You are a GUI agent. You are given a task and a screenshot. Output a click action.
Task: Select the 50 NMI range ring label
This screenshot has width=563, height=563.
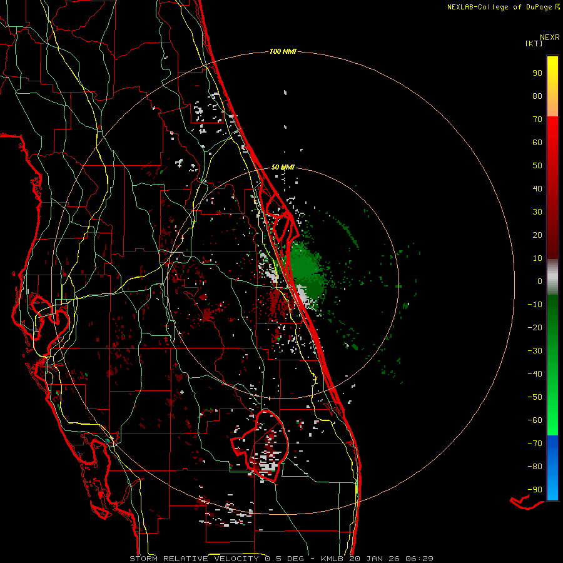coord(283,167)
